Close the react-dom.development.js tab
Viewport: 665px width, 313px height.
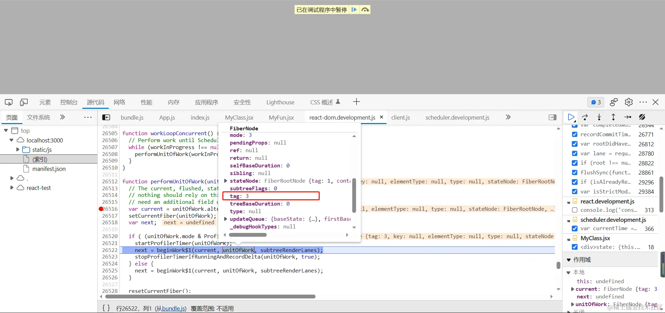(381, 117)
